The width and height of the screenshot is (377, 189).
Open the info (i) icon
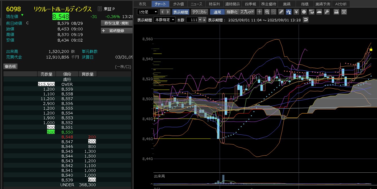pos(304,12)
